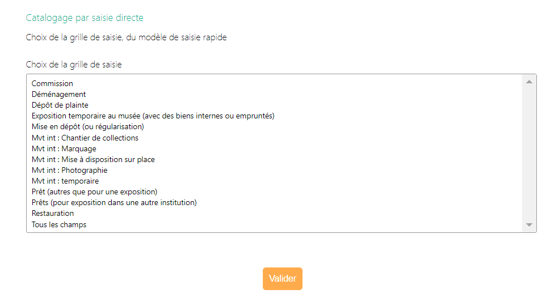546x302 pixels.
Task: Click the listbox vertical scrollbar track
Action: pos(529,153)
